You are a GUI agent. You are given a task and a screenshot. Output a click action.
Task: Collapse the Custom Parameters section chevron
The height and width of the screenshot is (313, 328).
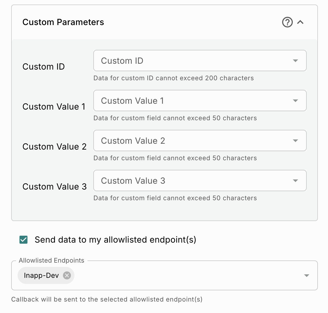[300, 22]
